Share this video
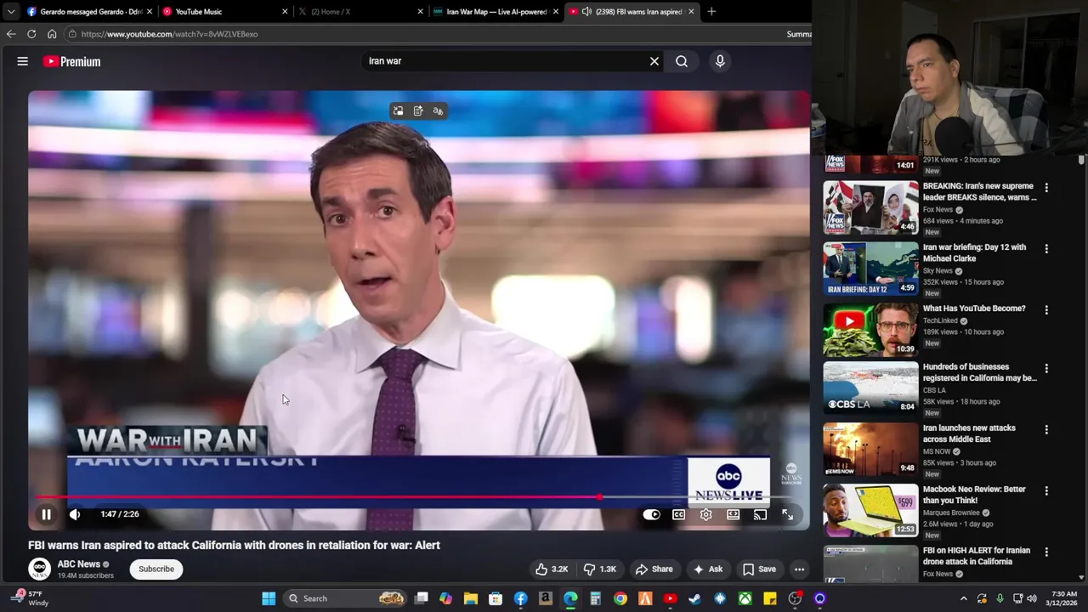The height and width of the screenshot is (612, 1088). tap(654, 569)
